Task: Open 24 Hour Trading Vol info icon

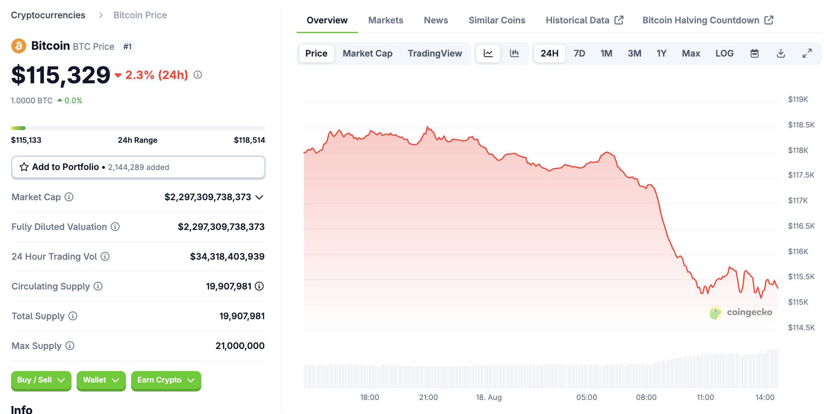Action: click(x=105, y=256)
